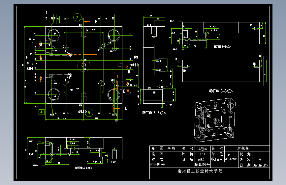
Task: Click the SECTION A-A<C> label
Action: [x=83, y=168]
